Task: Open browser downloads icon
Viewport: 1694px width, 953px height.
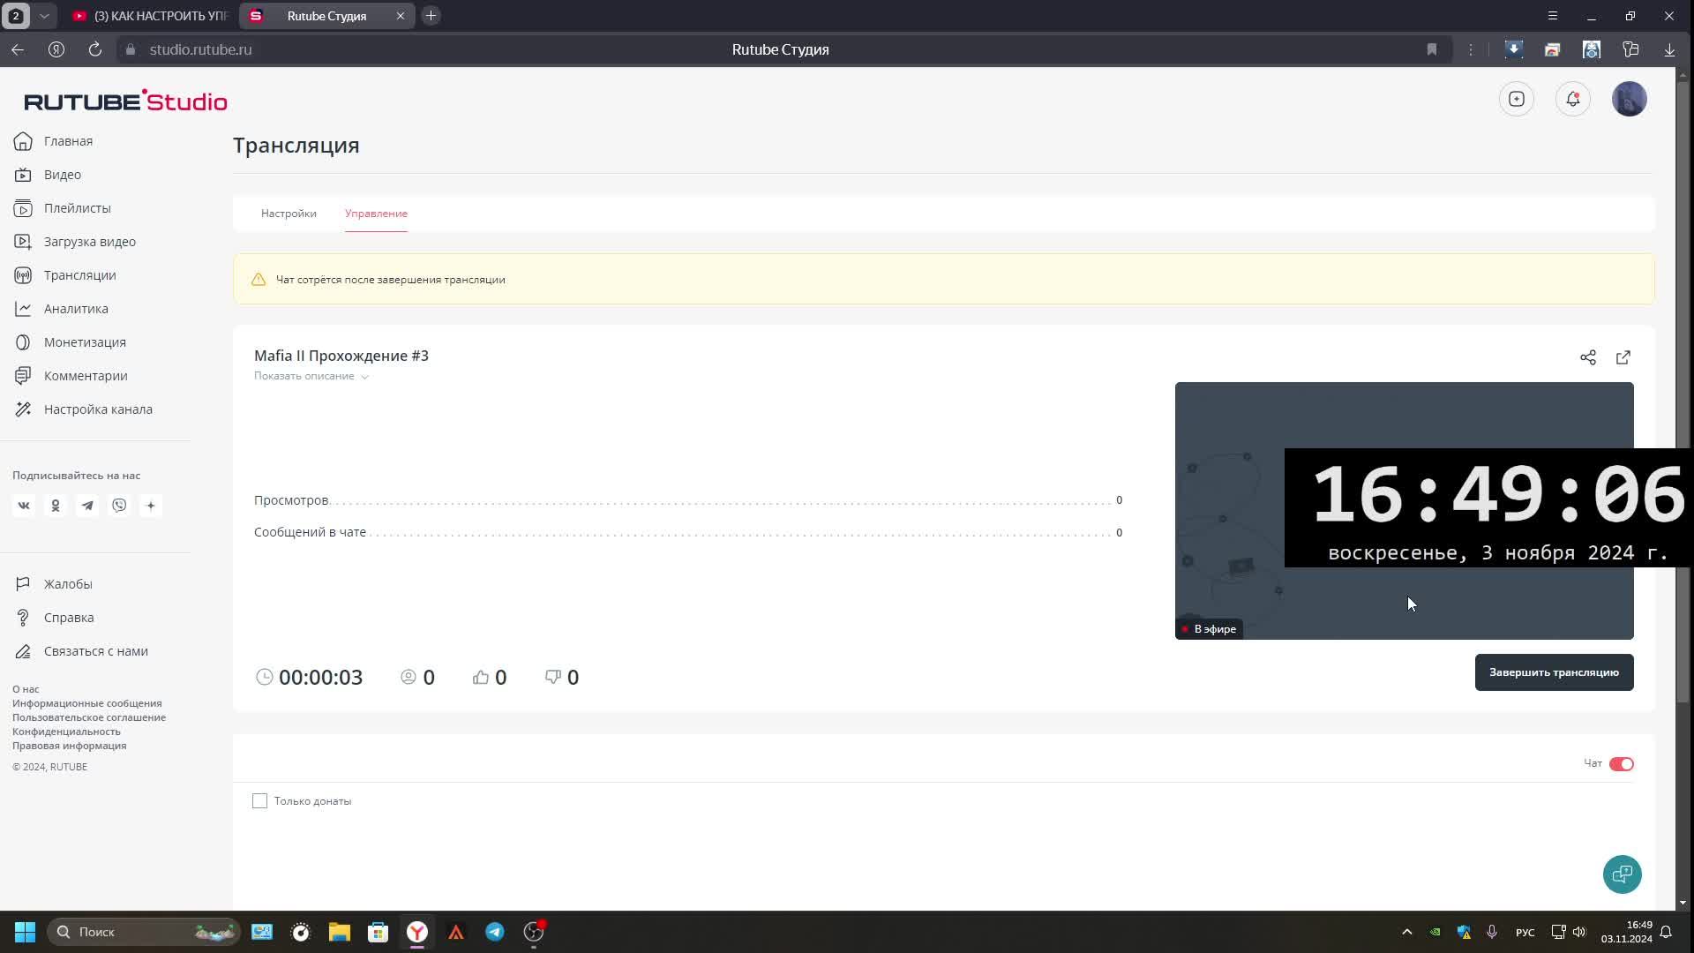Action: (1669, 49)
